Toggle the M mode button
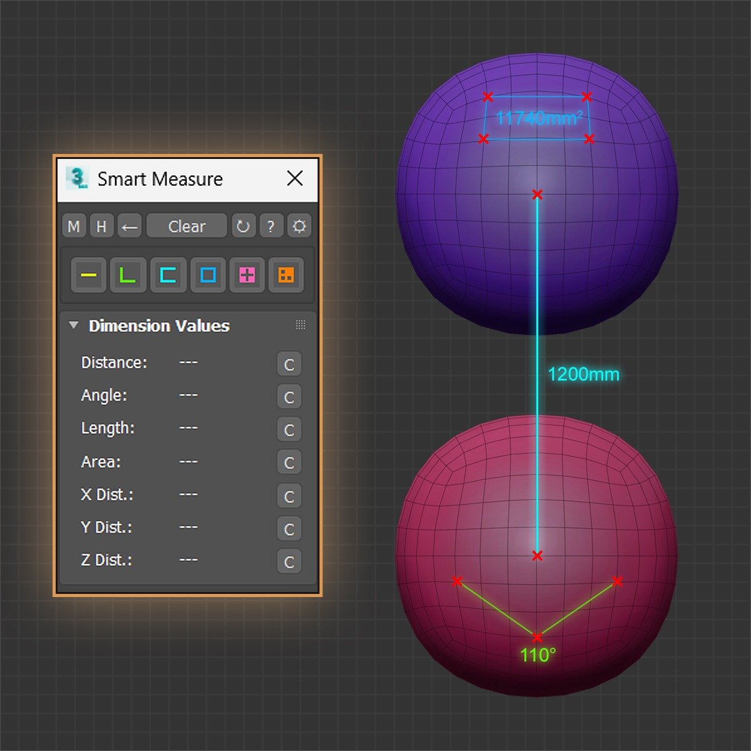Screen dimensions: 751x751 pyautogui.click(x=74, y=226)
